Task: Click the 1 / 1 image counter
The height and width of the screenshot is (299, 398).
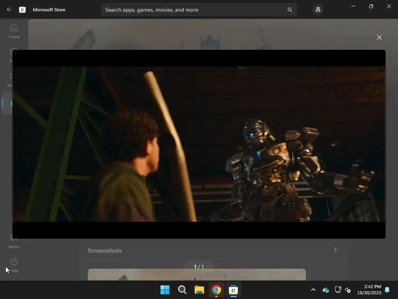Action: pyautogui.click(x=199, y=267)
